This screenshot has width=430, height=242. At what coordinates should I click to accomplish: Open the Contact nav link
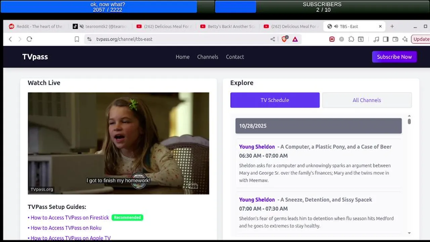[x=235, y=57]
